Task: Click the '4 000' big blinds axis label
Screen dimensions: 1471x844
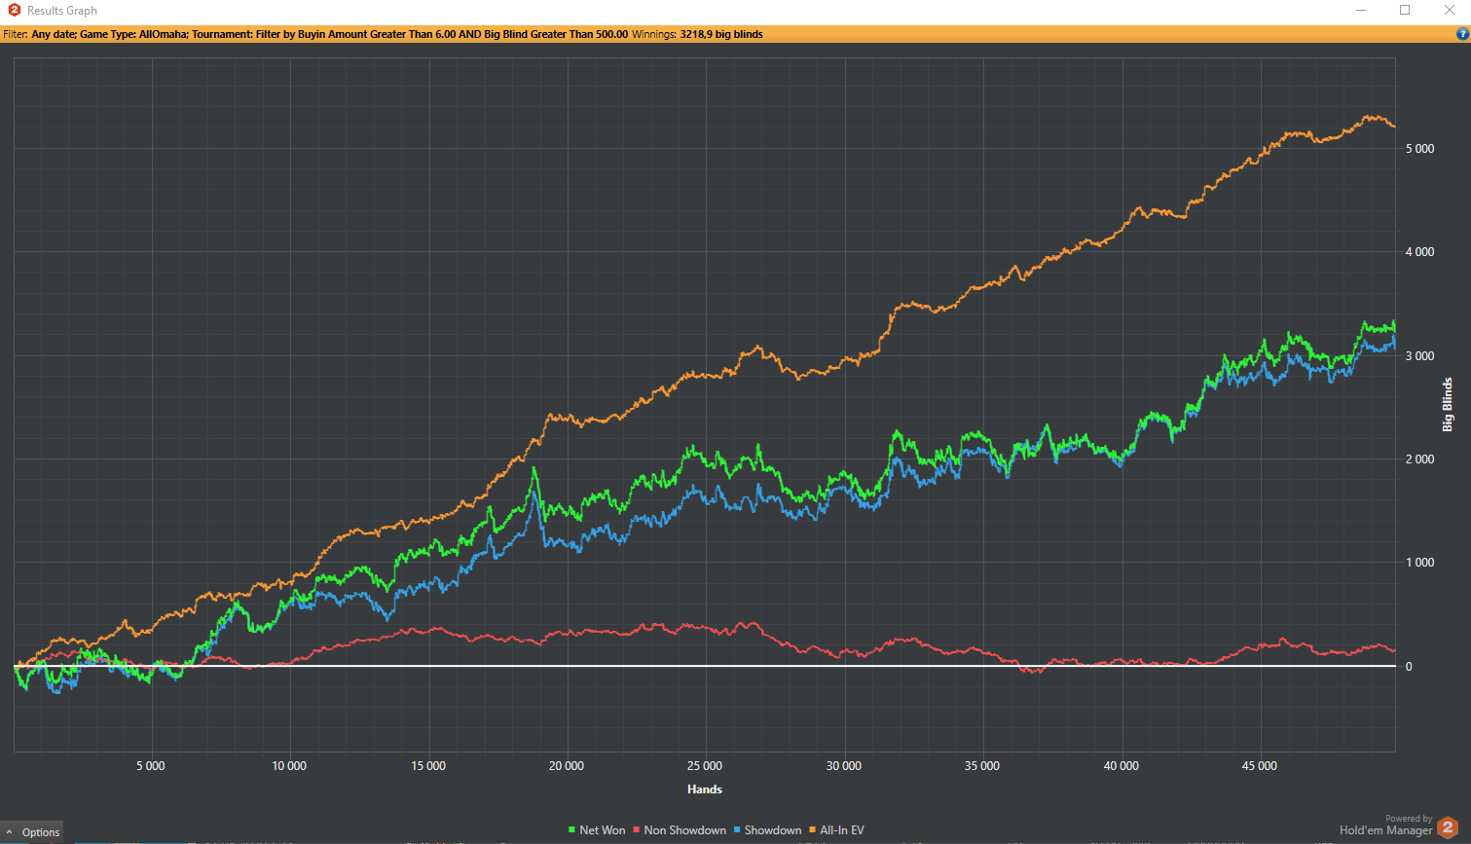Action: click(x=1419, y=252)
